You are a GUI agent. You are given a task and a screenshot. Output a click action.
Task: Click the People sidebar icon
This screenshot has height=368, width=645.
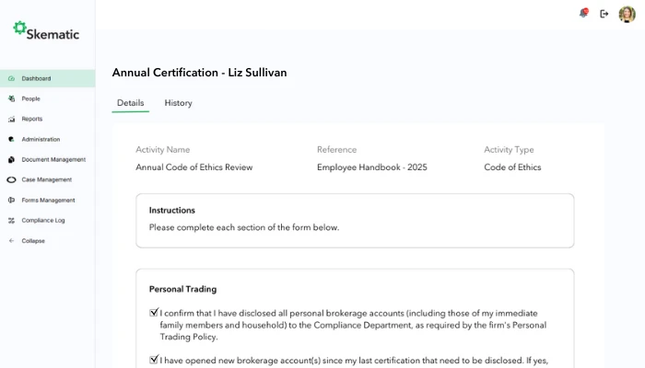pos(11,99)
